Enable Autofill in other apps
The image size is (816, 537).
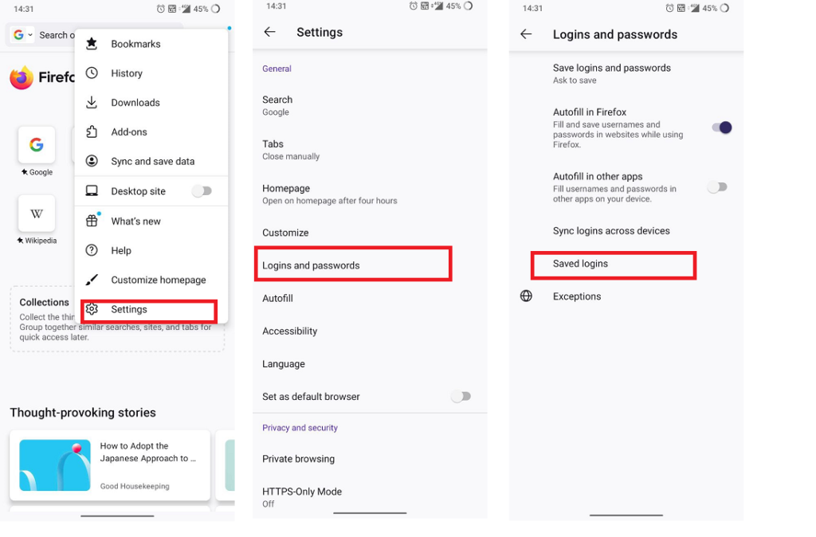pos(716,186)
